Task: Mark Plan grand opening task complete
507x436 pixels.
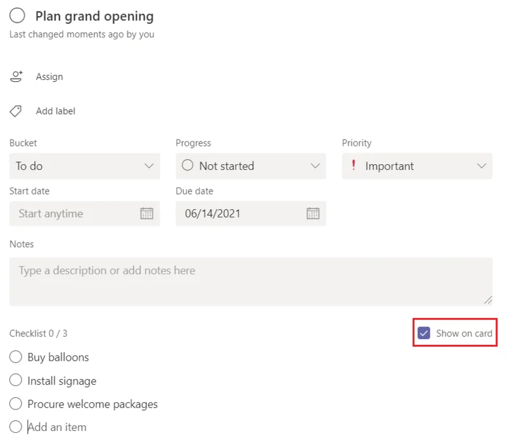Action: coord(17,15)
